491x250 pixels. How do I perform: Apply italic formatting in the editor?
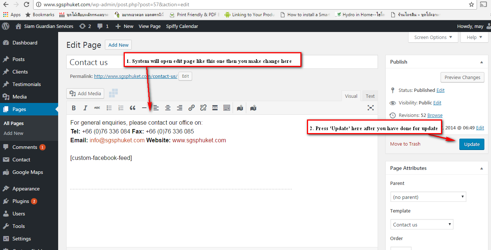85,108
